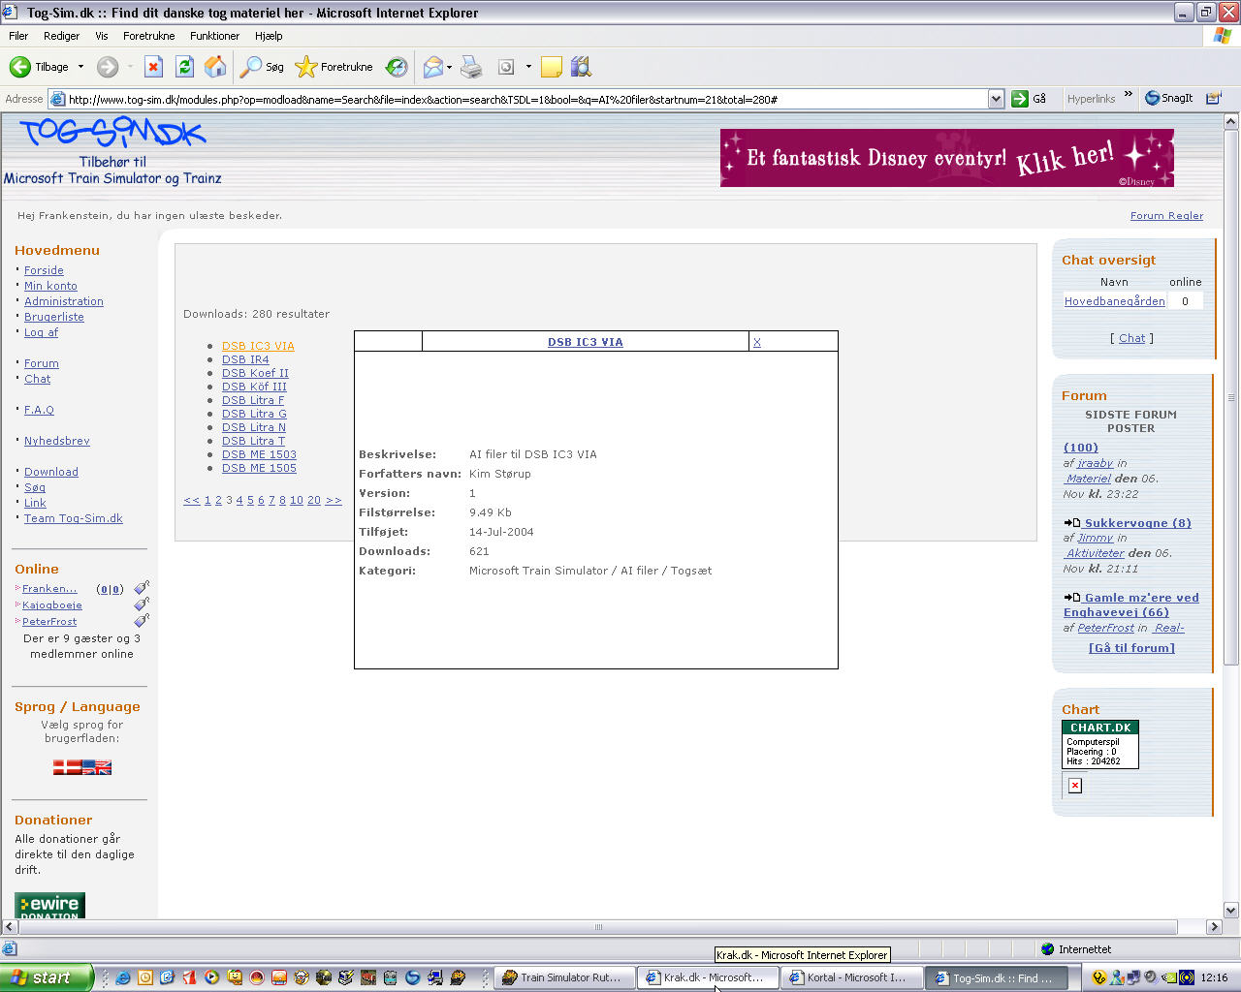Screen dimensions: 1241x992
Task: Launch Internet Explorer from quick launch bar
Action: click(x=123, y=977)
